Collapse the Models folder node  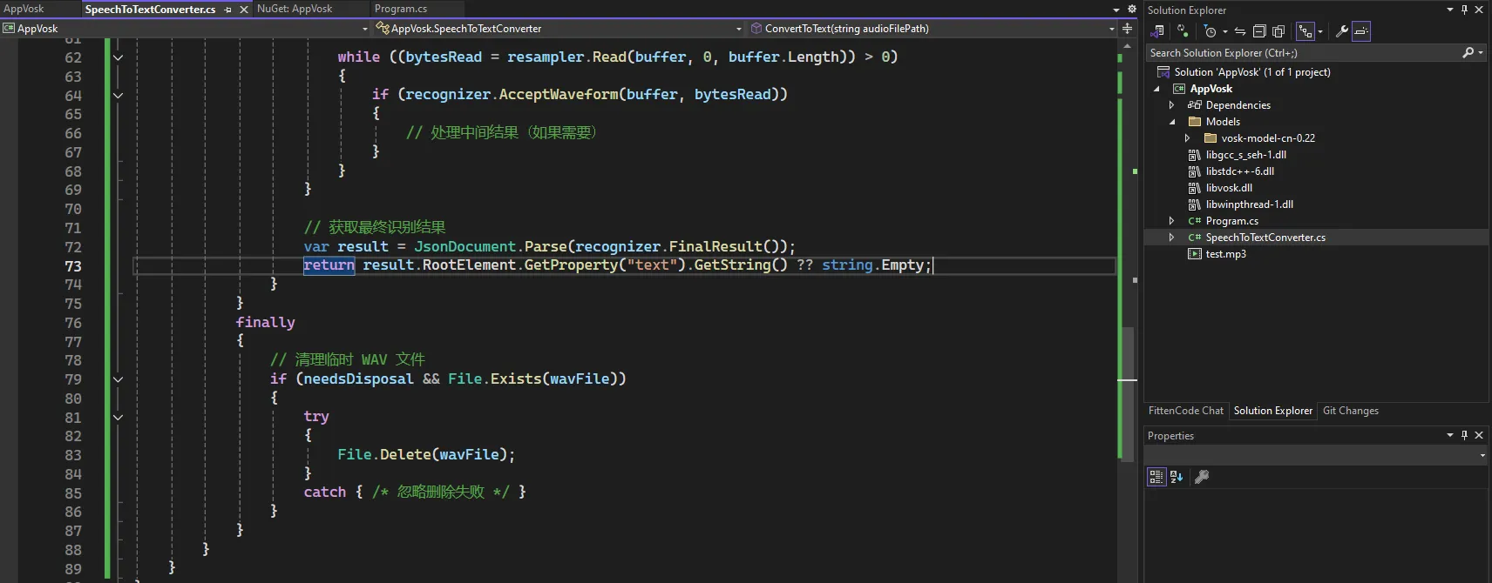[1172, 122]
